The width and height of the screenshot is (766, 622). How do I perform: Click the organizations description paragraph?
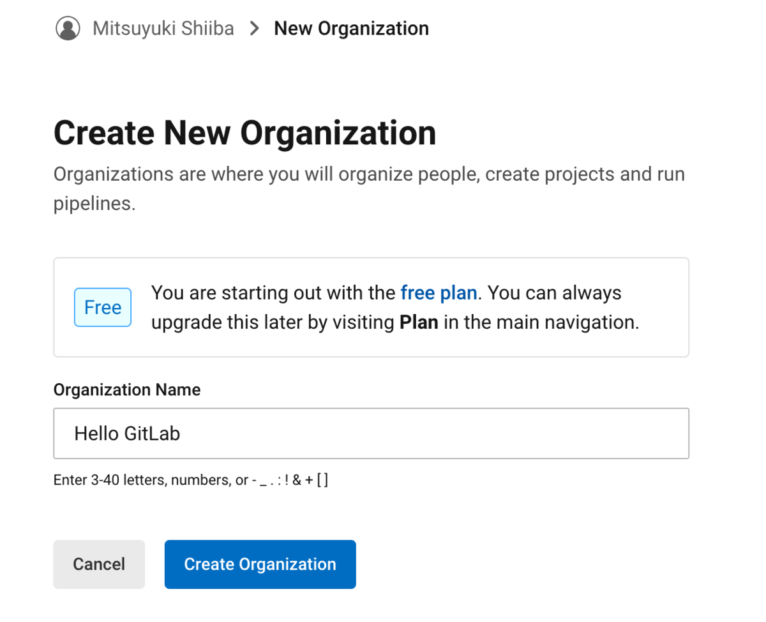pos(369,175)
